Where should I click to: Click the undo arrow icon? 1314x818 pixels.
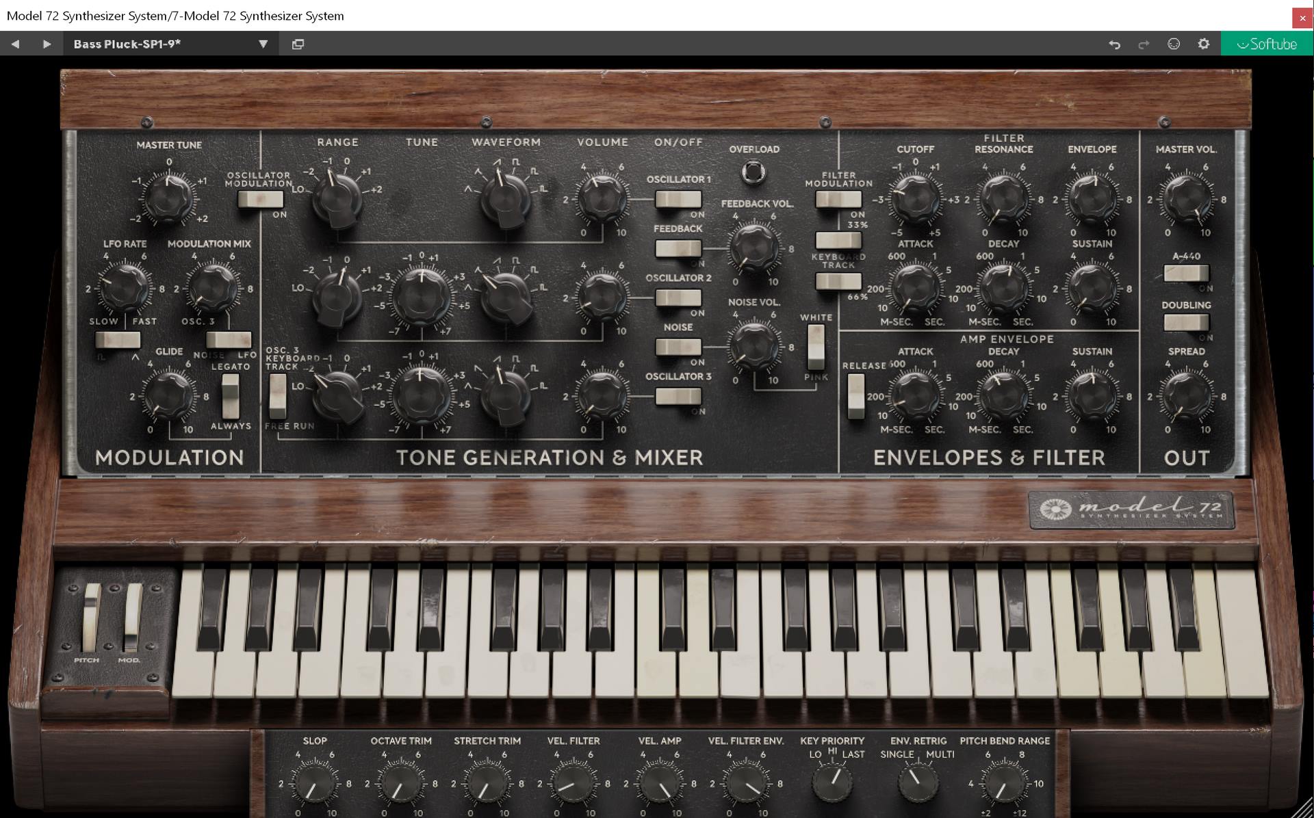(1114, 44)
